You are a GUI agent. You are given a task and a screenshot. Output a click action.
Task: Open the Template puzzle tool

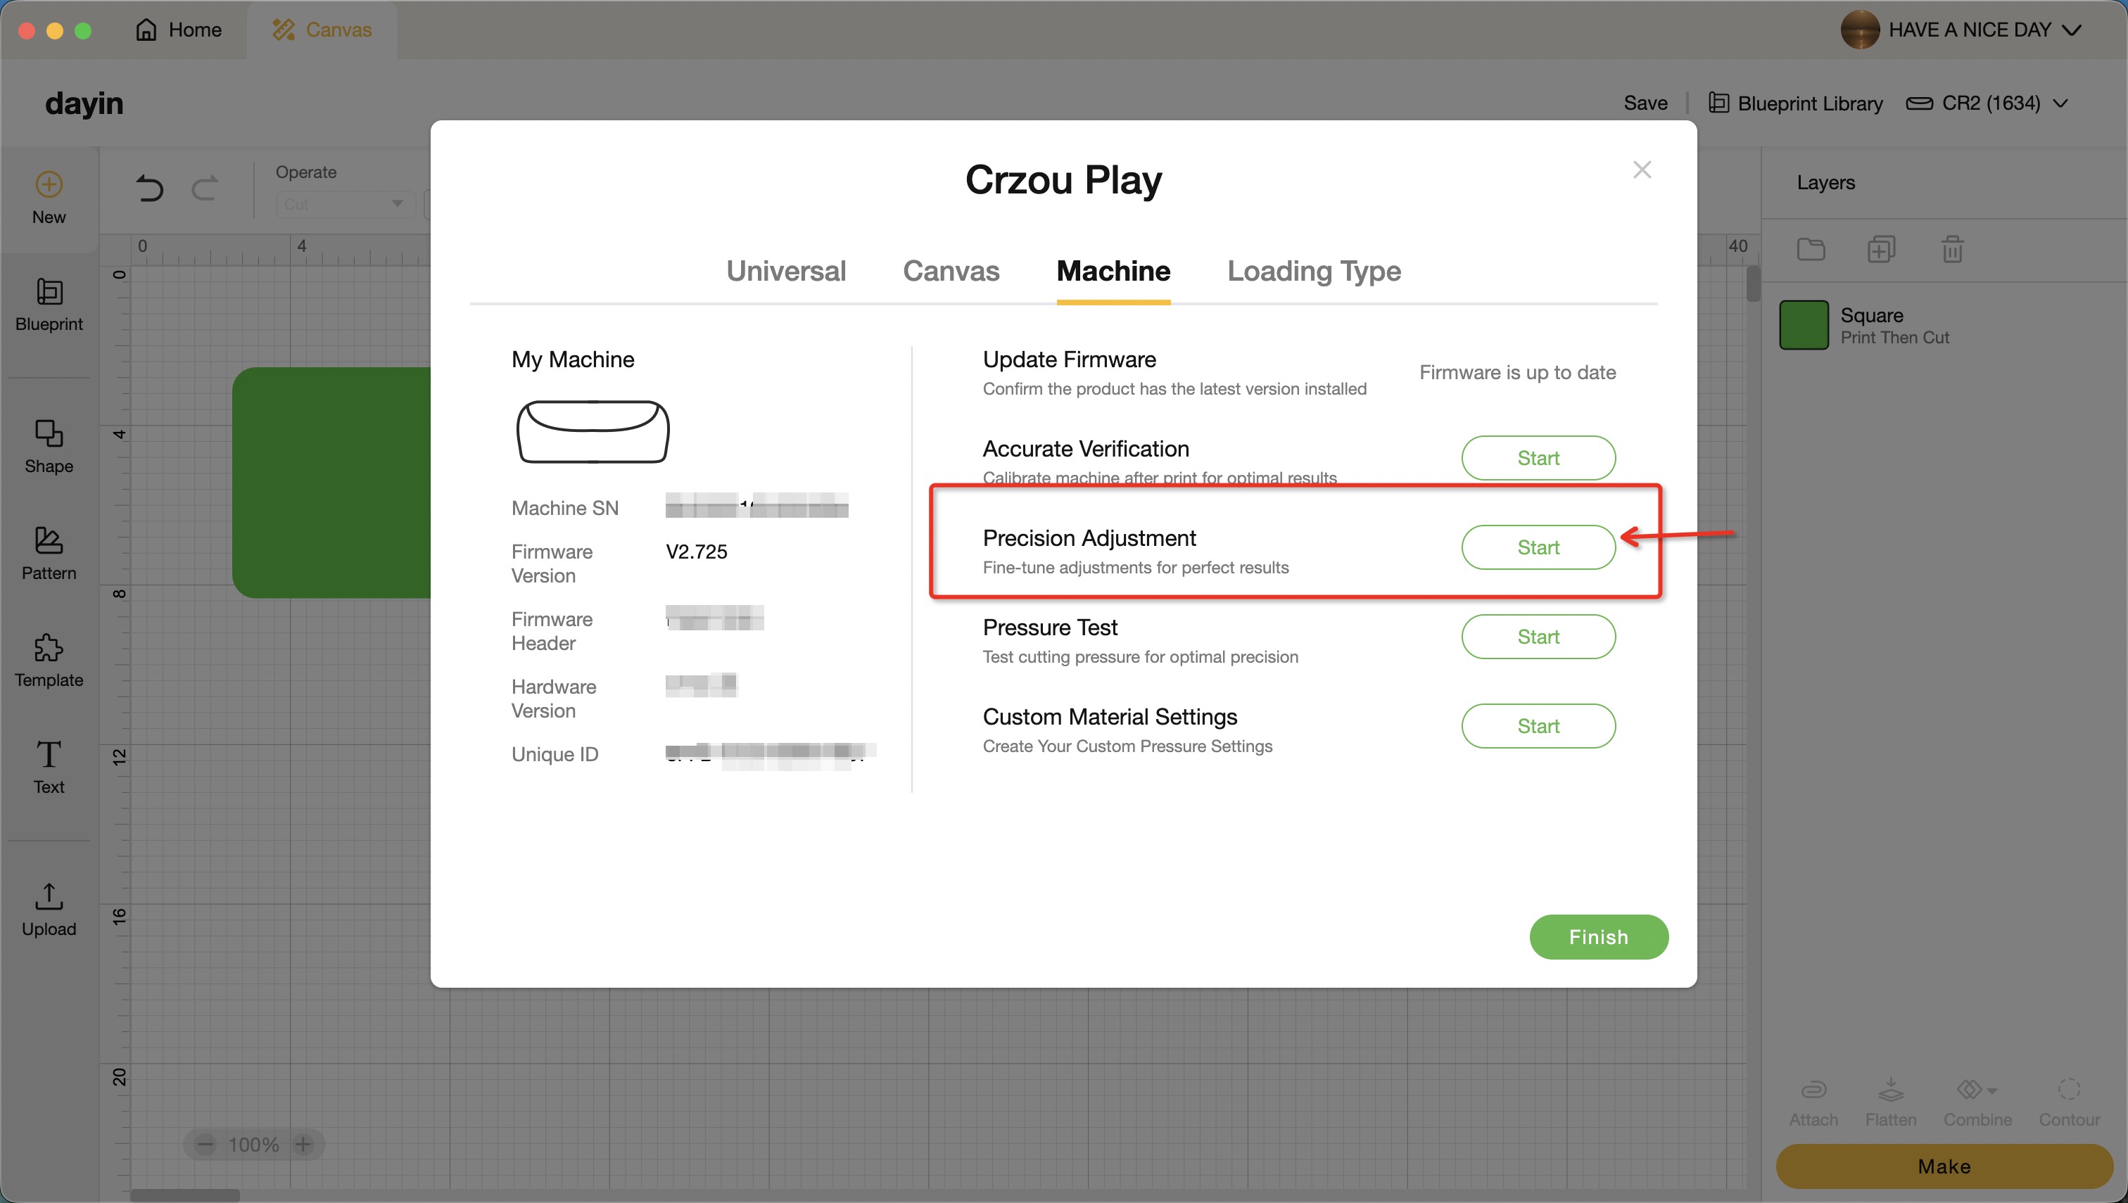[x=49, y=661]
